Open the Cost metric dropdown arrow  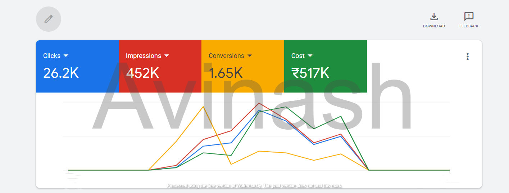[x=310, y=56]
